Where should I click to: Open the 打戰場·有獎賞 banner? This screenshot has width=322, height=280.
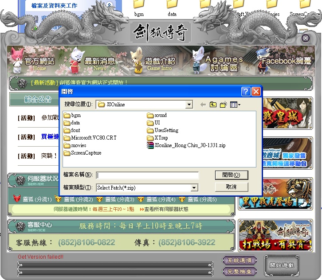tap(275, 236)
